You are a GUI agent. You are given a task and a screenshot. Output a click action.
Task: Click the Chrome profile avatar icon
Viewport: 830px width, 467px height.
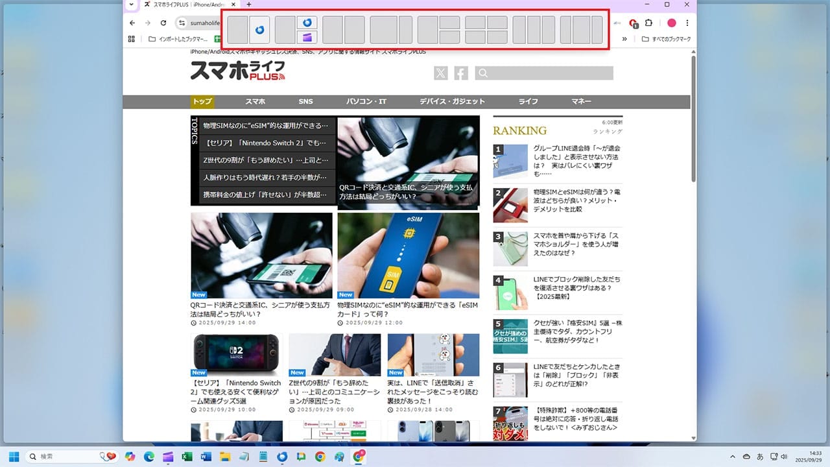pos(672,23)
